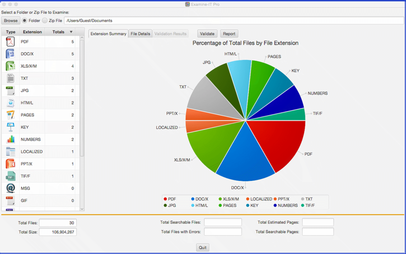Screen dimensions: 406x254
Task: Click the NUMBERS chart icon
Action: coord(11,139)
